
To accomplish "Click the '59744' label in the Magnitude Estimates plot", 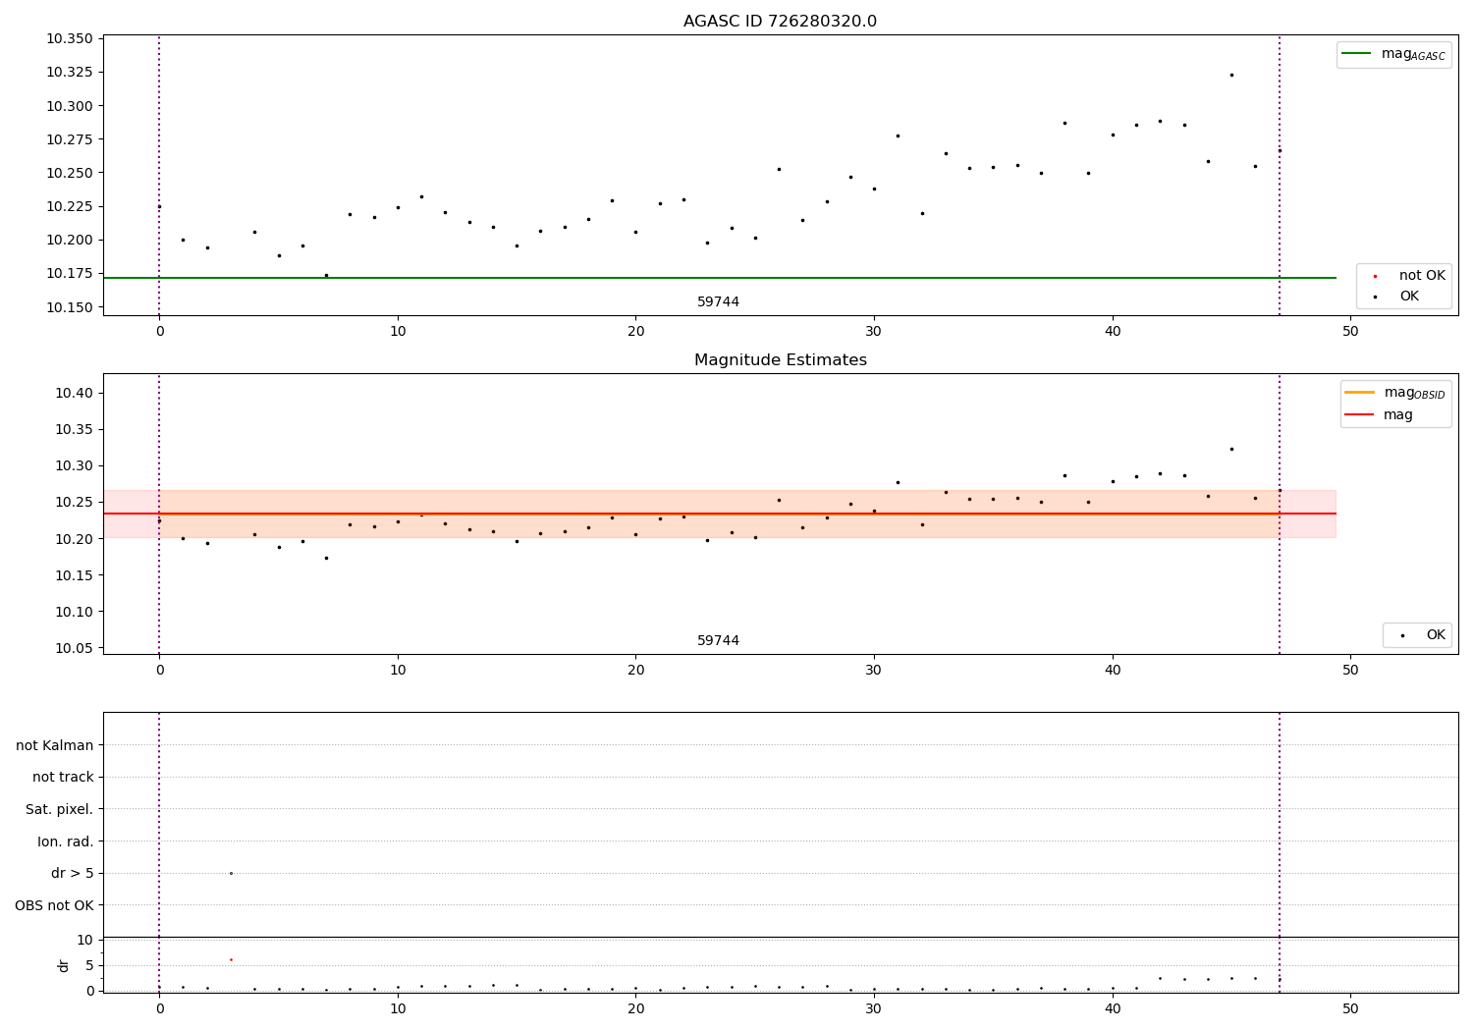I will (718, 640).
